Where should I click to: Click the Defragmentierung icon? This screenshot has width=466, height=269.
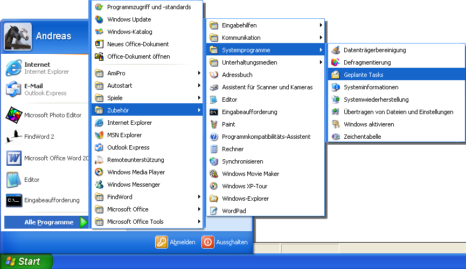coord(336,62)
